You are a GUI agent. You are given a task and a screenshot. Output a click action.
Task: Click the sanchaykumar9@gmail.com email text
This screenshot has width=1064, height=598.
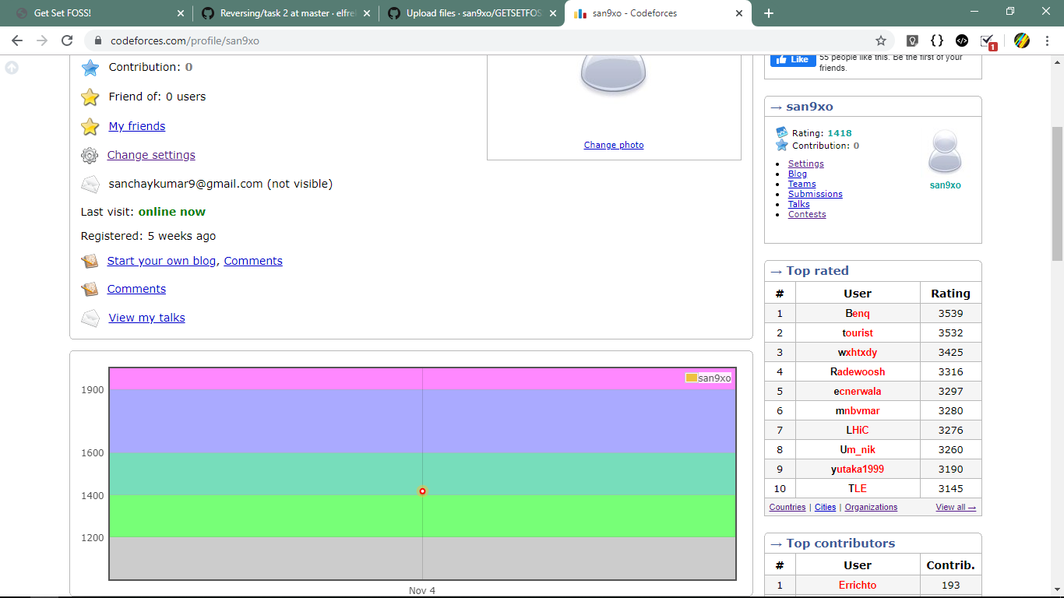[x=185, y=184]
